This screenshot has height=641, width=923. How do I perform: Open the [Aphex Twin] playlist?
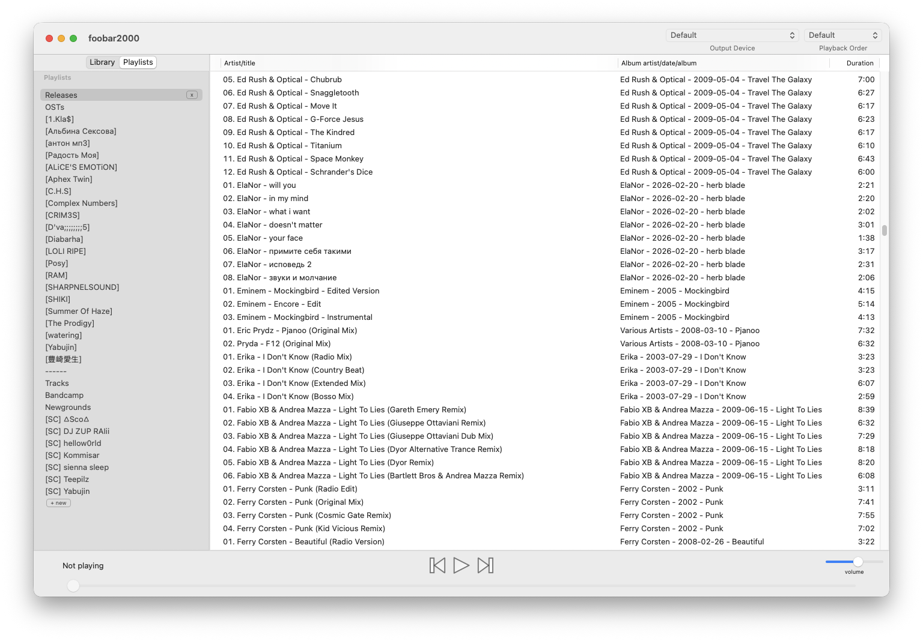tap(121, 179)
